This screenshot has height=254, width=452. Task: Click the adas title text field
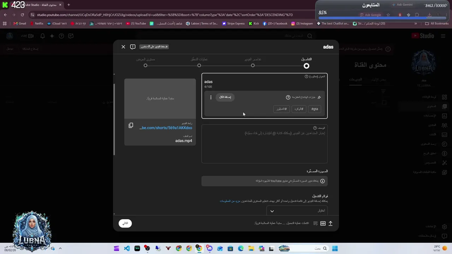(264, 82)
